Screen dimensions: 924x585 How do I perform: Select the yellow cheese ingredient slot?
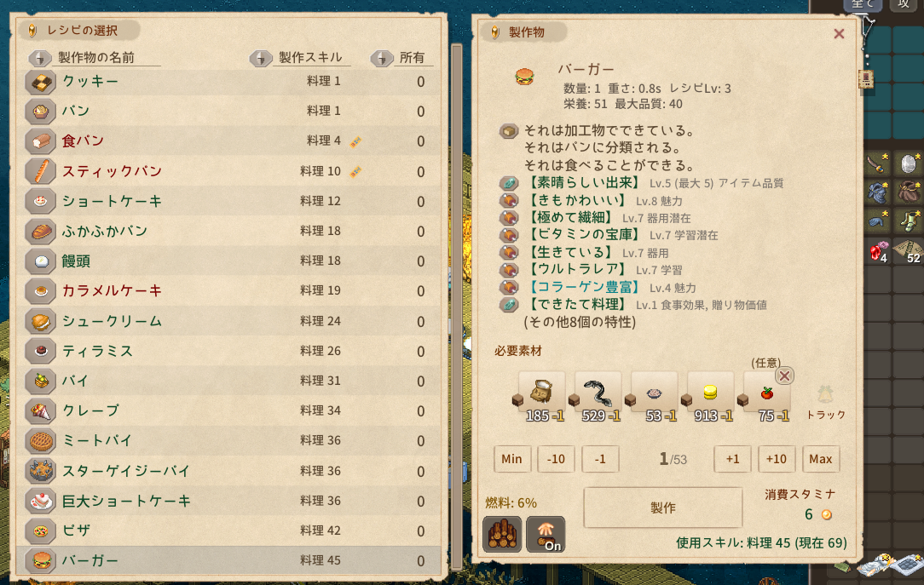pos(710,397)
